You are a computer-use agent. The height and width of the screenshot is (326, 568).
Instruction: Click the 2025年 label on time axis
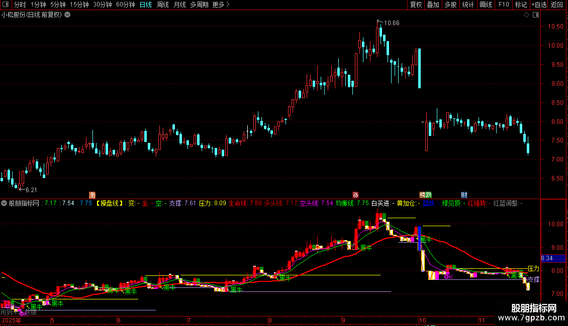11,320
